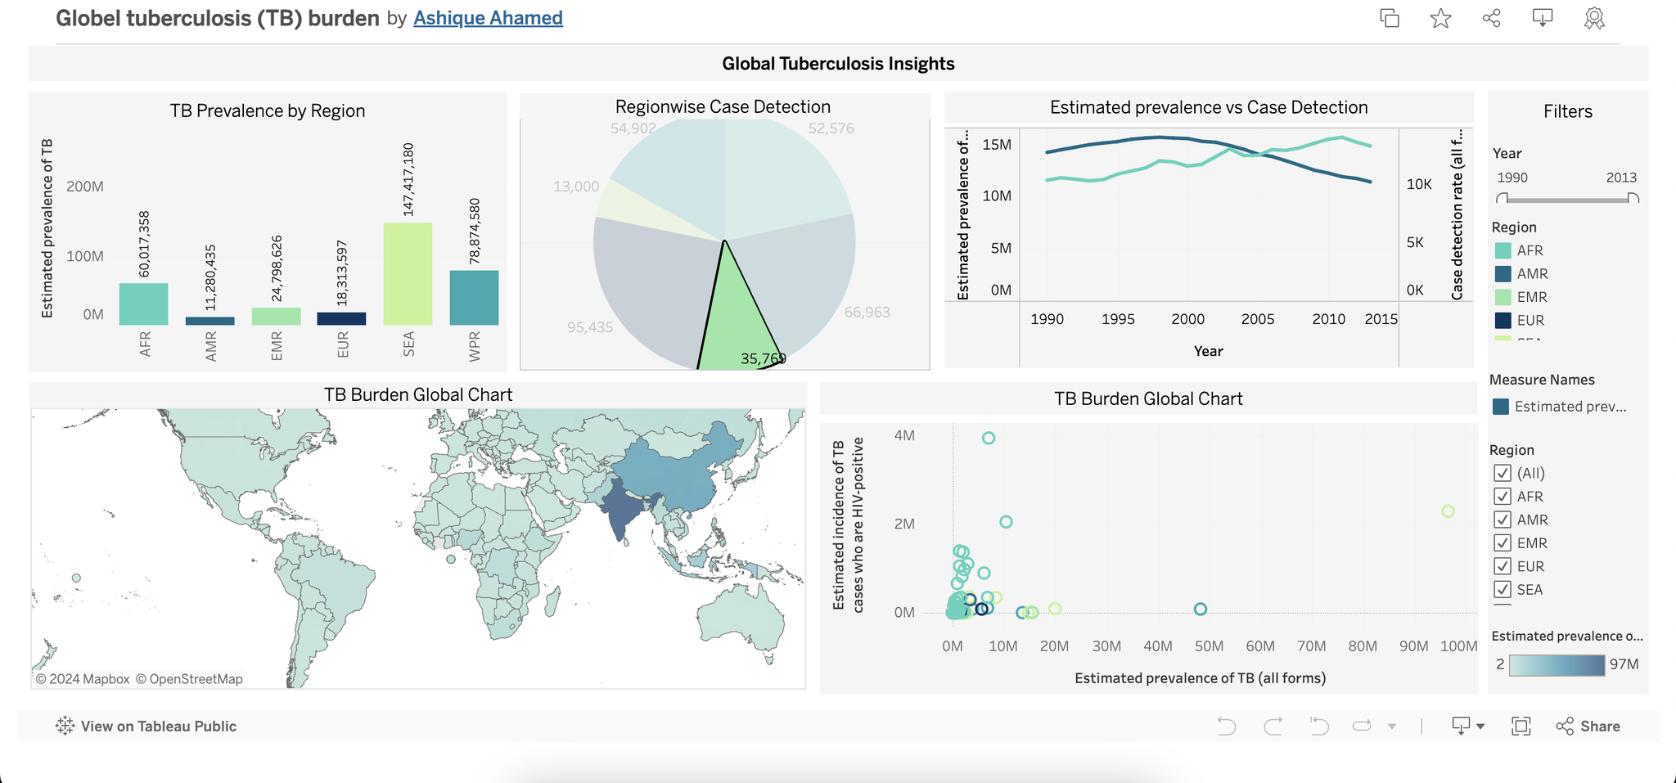Open Ashique Ahamed's profile link
The width and height of the screenshot is (1676, 783).
coord(488,18)
